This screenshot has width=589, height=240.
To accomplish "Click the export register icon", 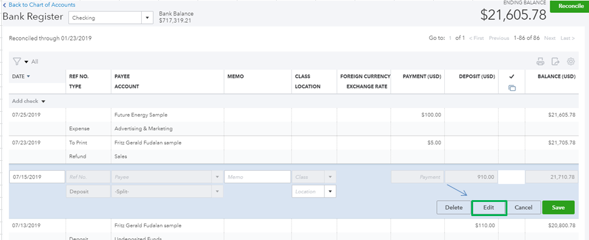I will point(556,61).
